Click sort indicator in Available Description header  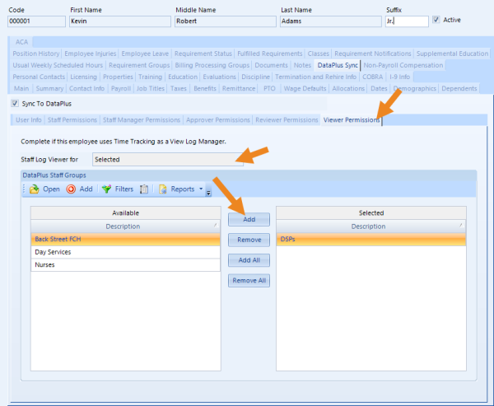217,226
